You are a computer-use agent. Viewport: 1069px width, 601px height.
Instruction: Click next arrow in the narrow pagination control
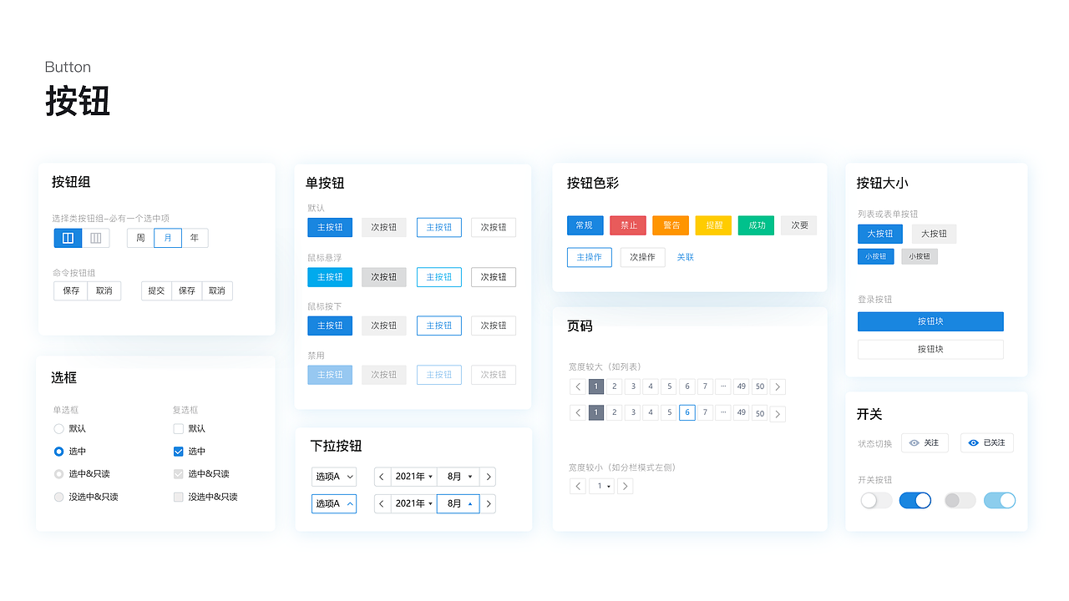pos(625,486)
